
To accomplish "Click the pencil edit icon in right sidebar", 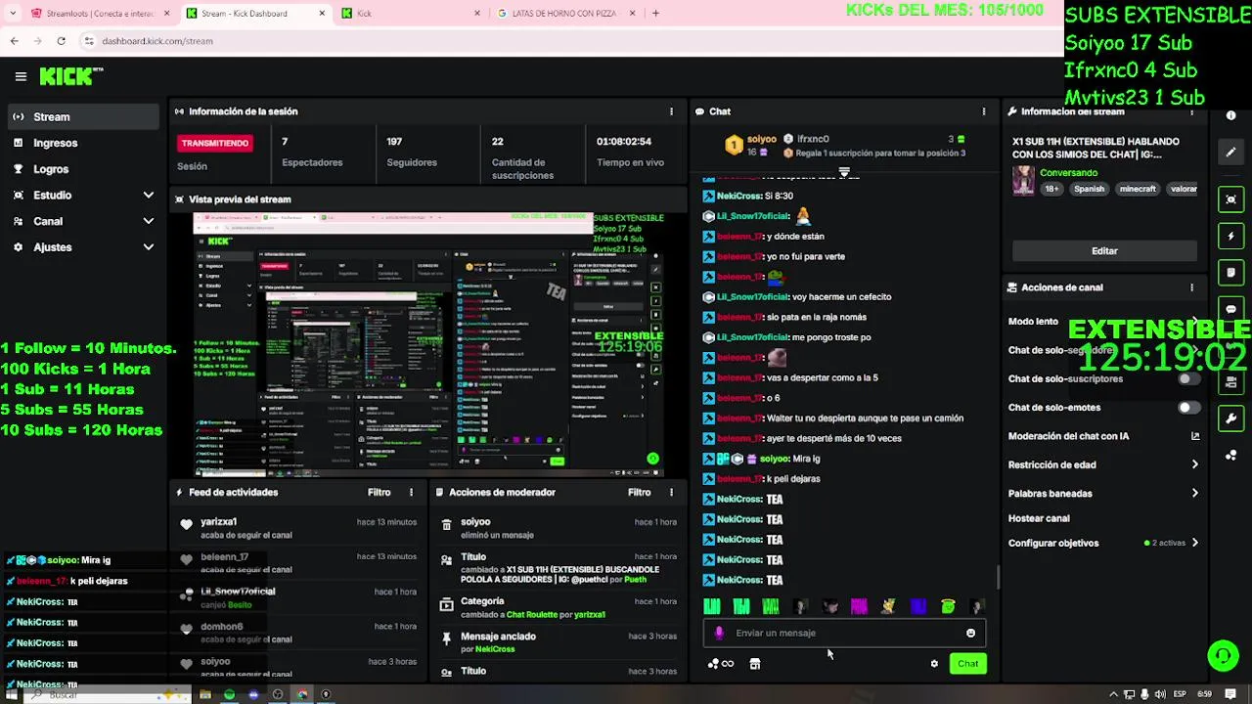I will click(1231, 153).
